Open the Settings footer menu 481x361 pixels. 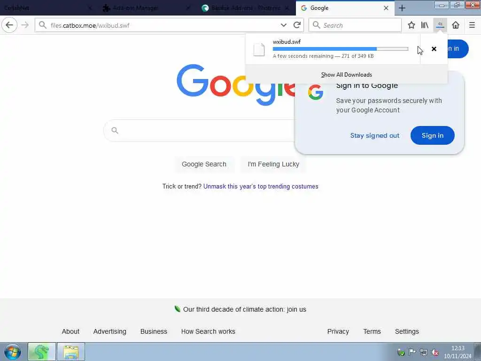[407, 331]
